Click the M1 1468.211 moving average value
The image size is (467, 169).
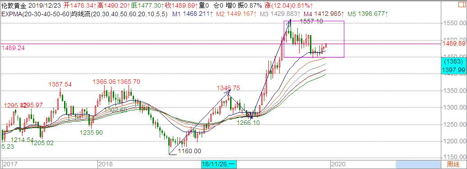coord(193,14)
